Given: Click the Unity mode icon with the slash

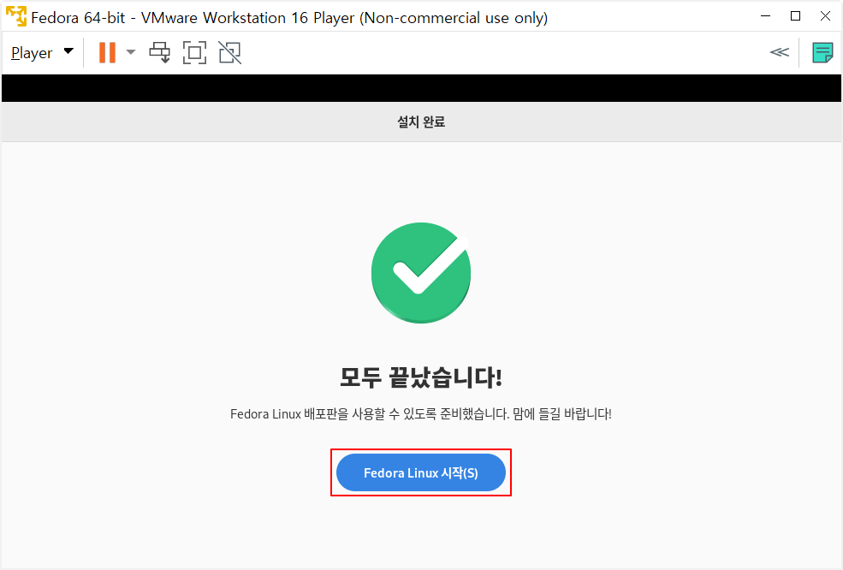Looking at the screenshot, I should pyautogui.click(x=230, y=53).
